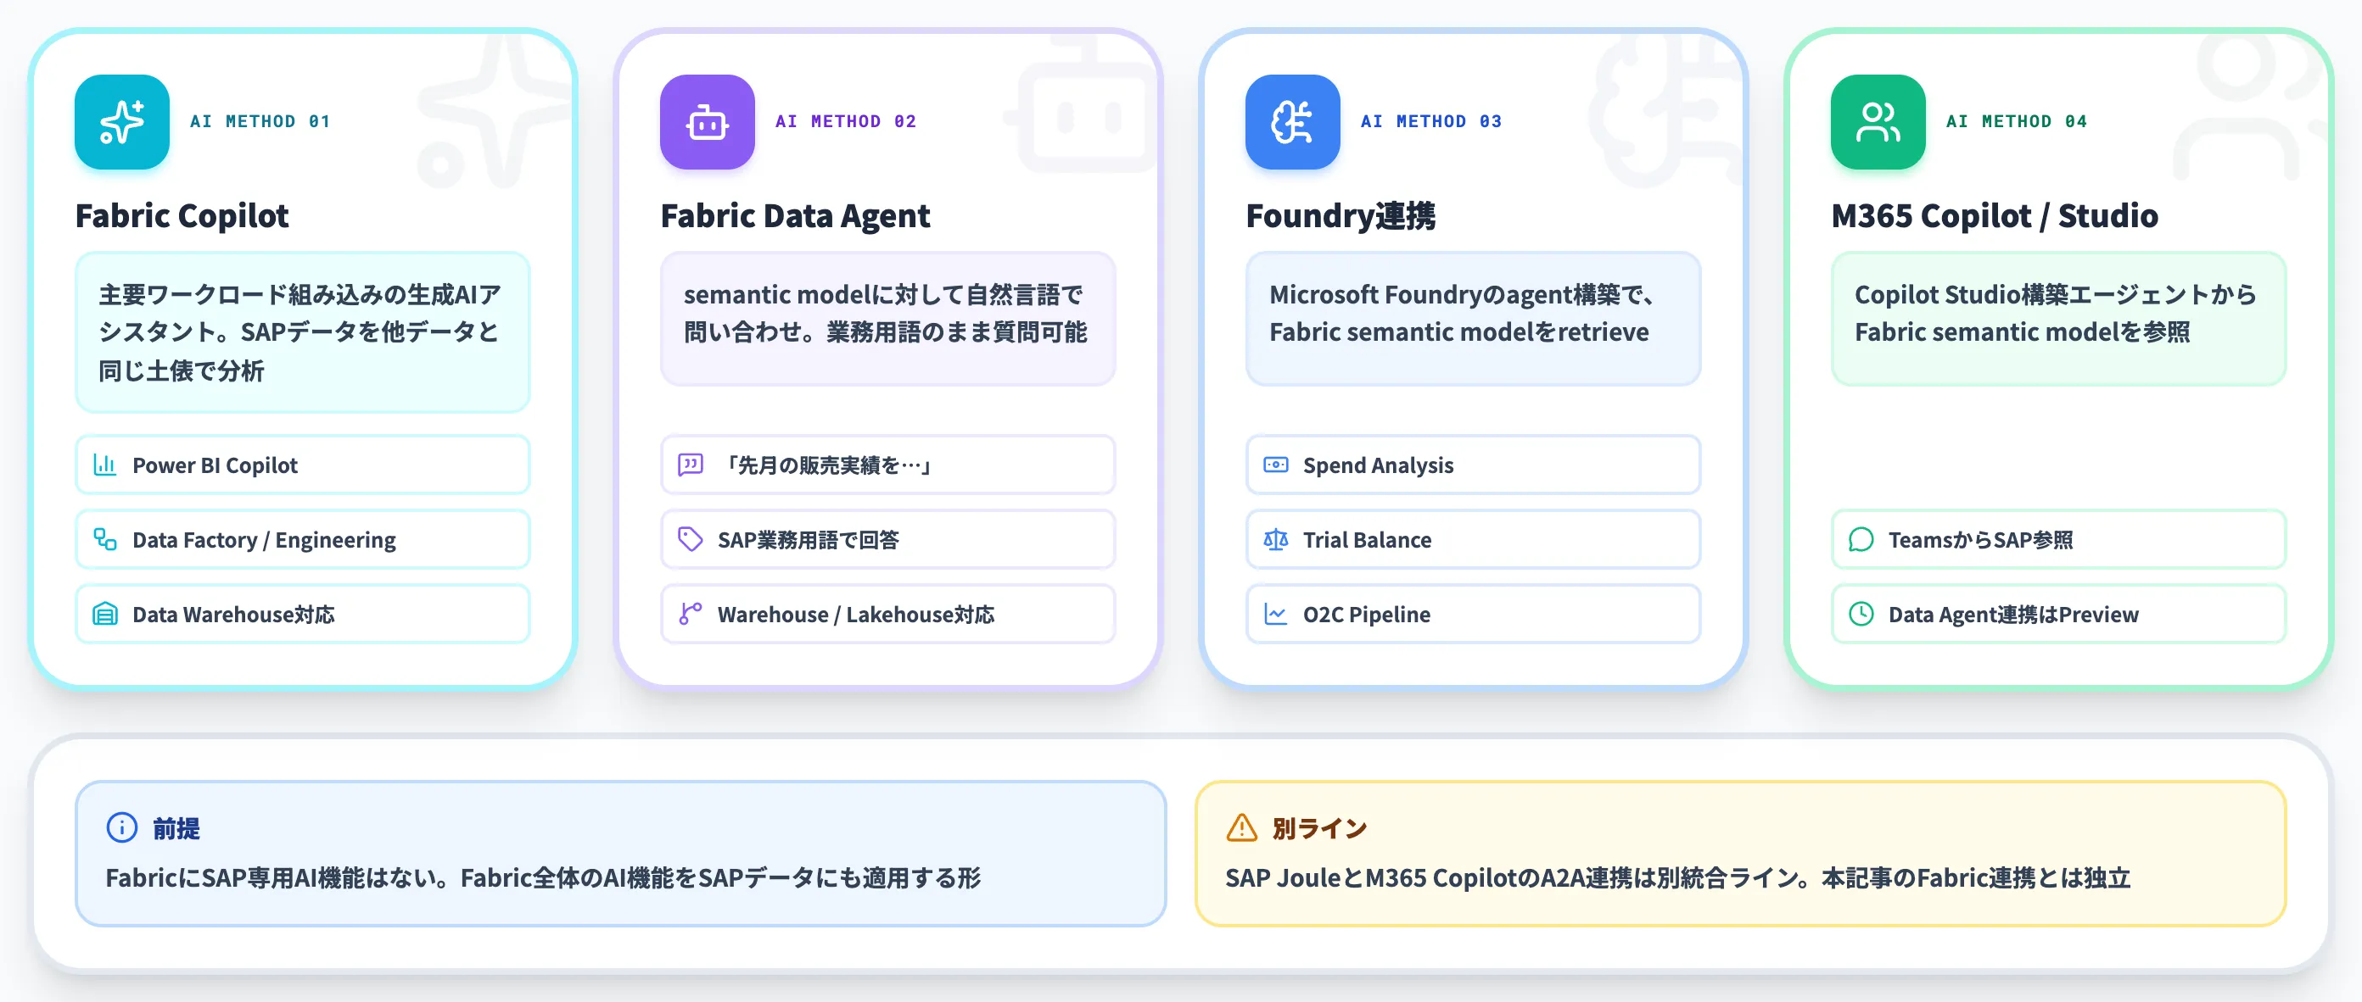The width and height of the screenshot is (2362, 1002).
Task: Select the 「先月の販売実績を…」 item
Action: 887,465
